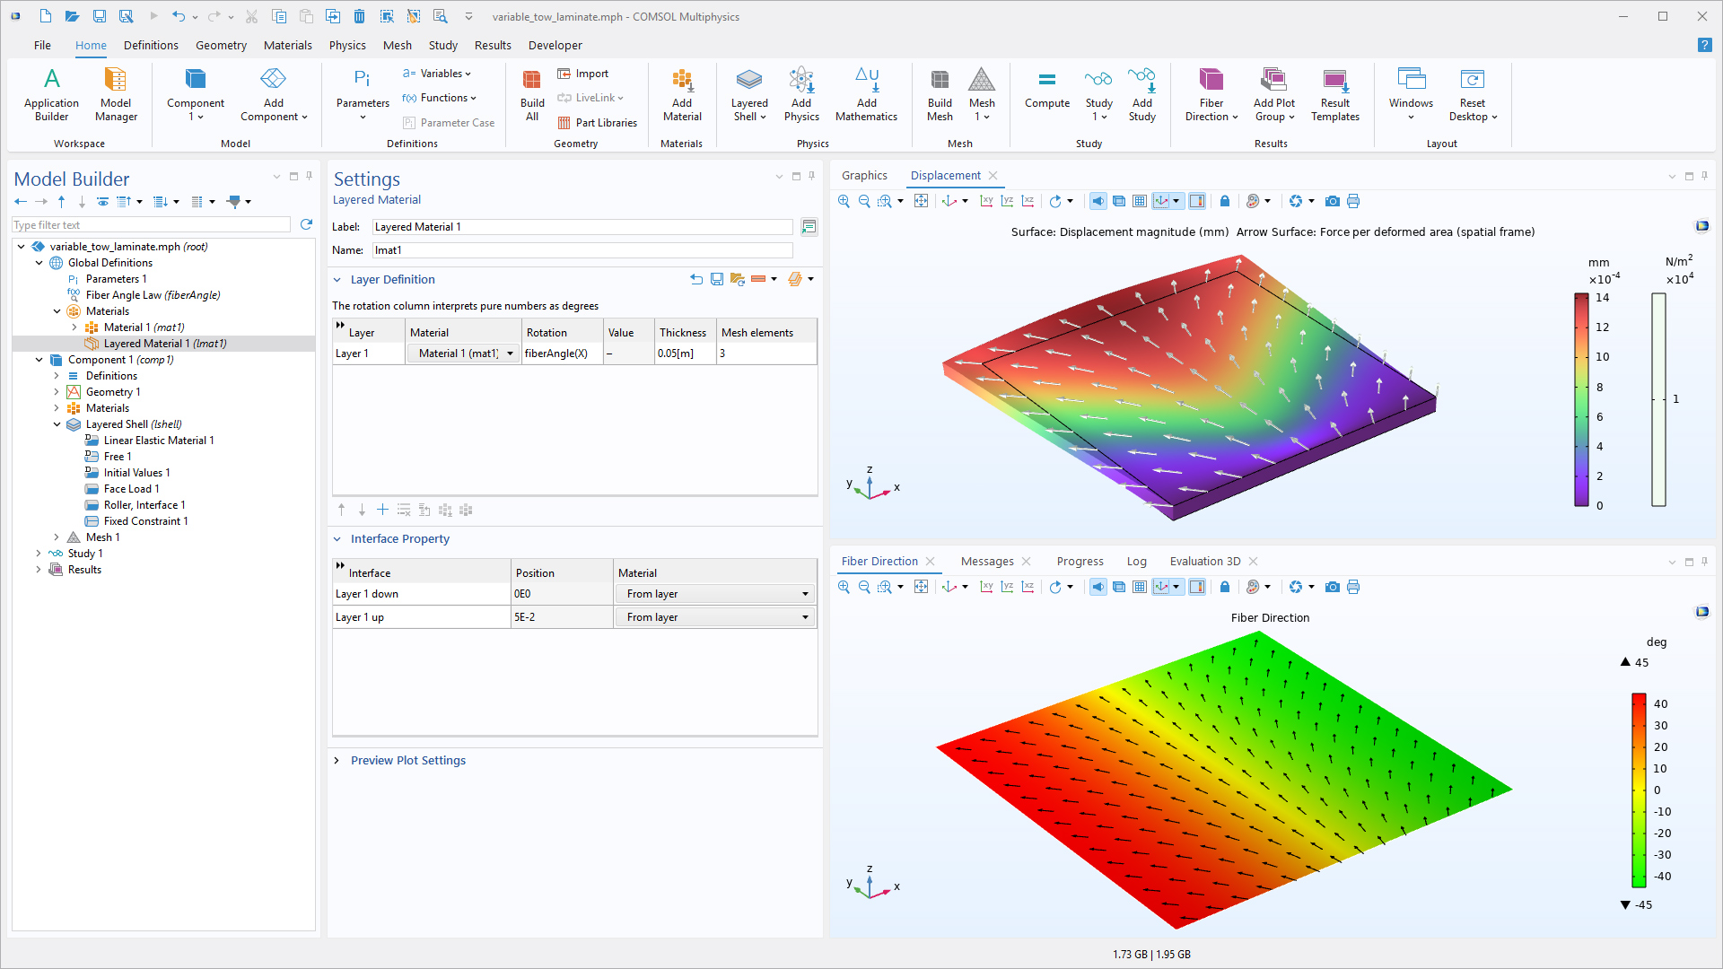Take snapshot of Displacement plot with camera icon
Viewport: 1723px width, 969px height.
1332,201
